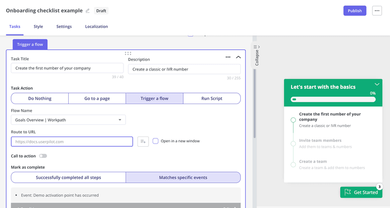Image resolution: width=390 pixels, height=208 pixels.
Task: Click the Draft status badge
Action: (101, 11)
